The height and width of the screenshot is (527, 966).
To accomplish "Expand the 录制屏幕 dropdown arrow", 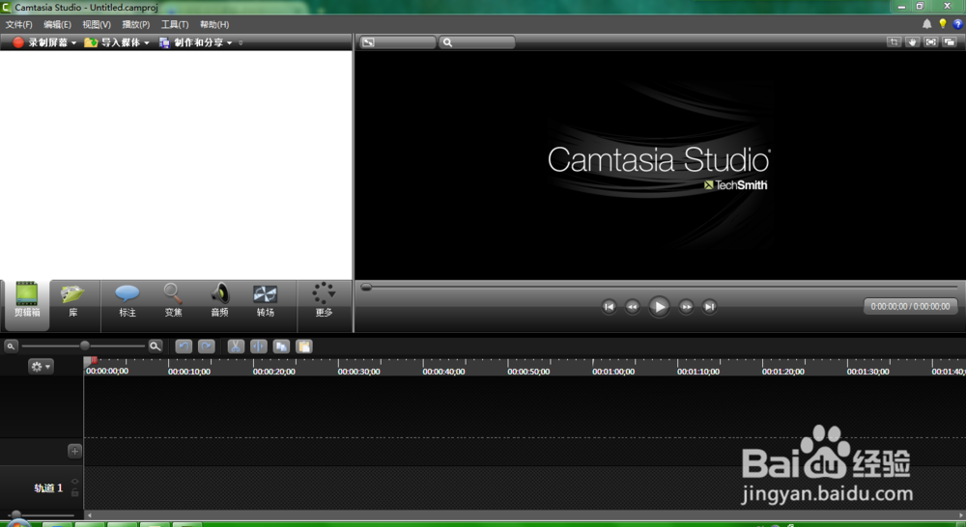I will [74, 42].
